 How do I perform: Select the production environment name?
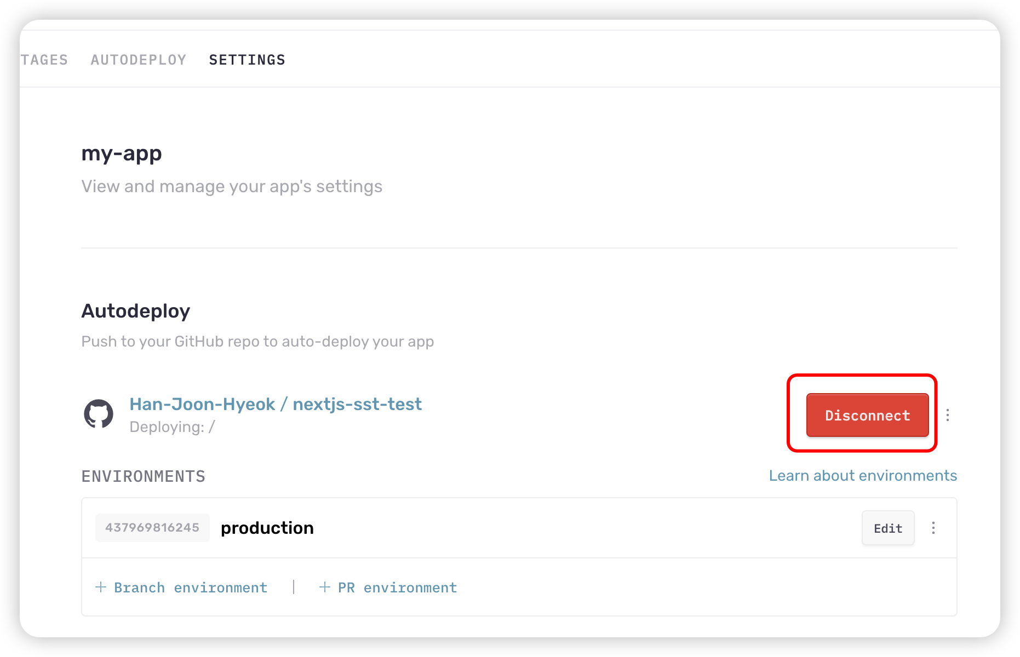point(267,528)
